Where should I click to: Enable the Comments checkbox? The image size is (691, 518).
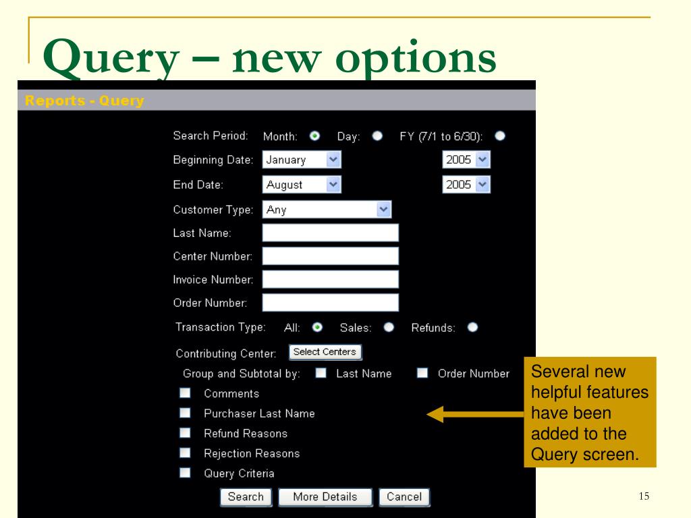pos(185,393)
